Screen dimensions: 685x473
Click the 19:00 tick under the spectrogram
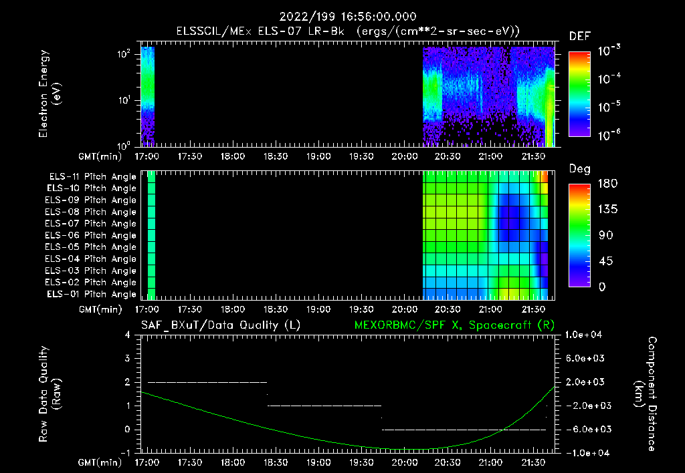(x=318, y=156)
